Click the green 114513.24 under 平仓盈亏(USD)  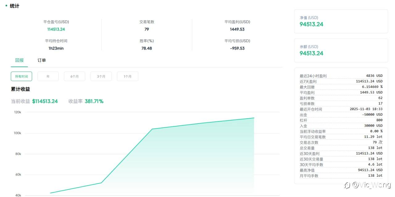pyautogui.click(x=56, y=29)
